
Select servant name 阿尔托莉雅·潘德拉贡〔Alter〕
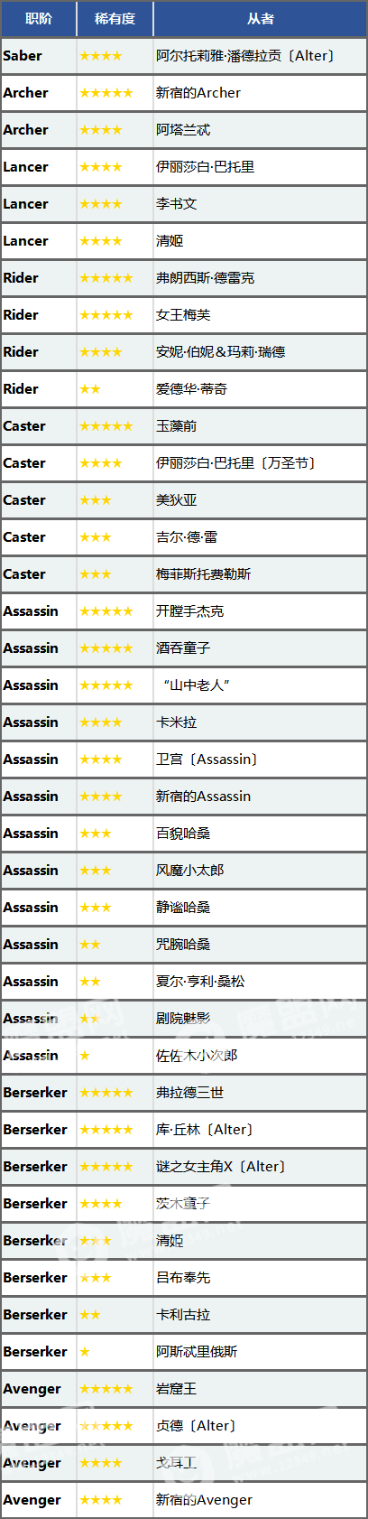246,56
